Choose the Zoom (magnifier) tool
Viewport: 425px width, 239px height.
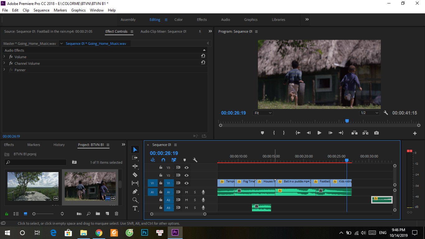tap(135, 200)
